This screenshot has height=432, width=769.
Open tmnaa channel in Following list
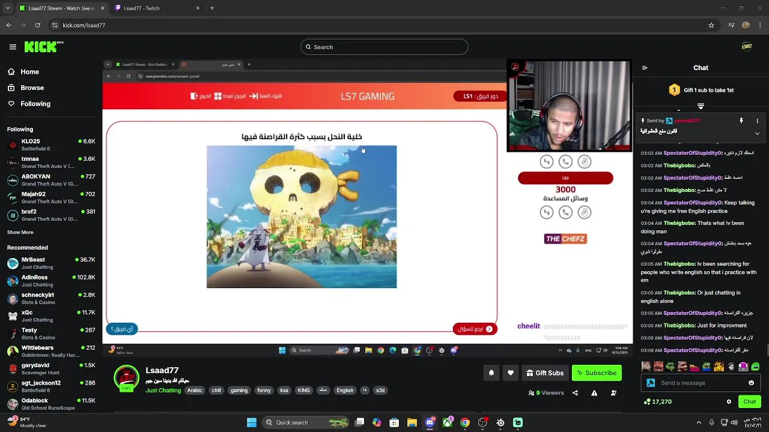51,162
